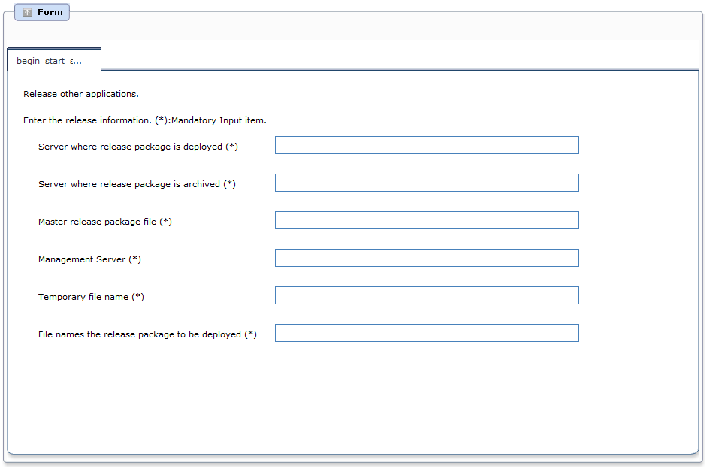Click the 'Temporary file name (*)' label
The image size is (707, 469).
tap(91, 297)
